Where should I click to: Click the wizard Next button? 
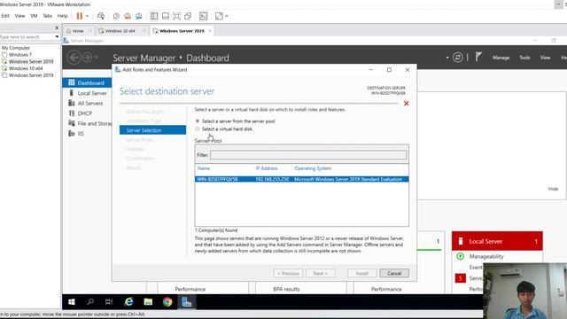click(x=320, y=273)
